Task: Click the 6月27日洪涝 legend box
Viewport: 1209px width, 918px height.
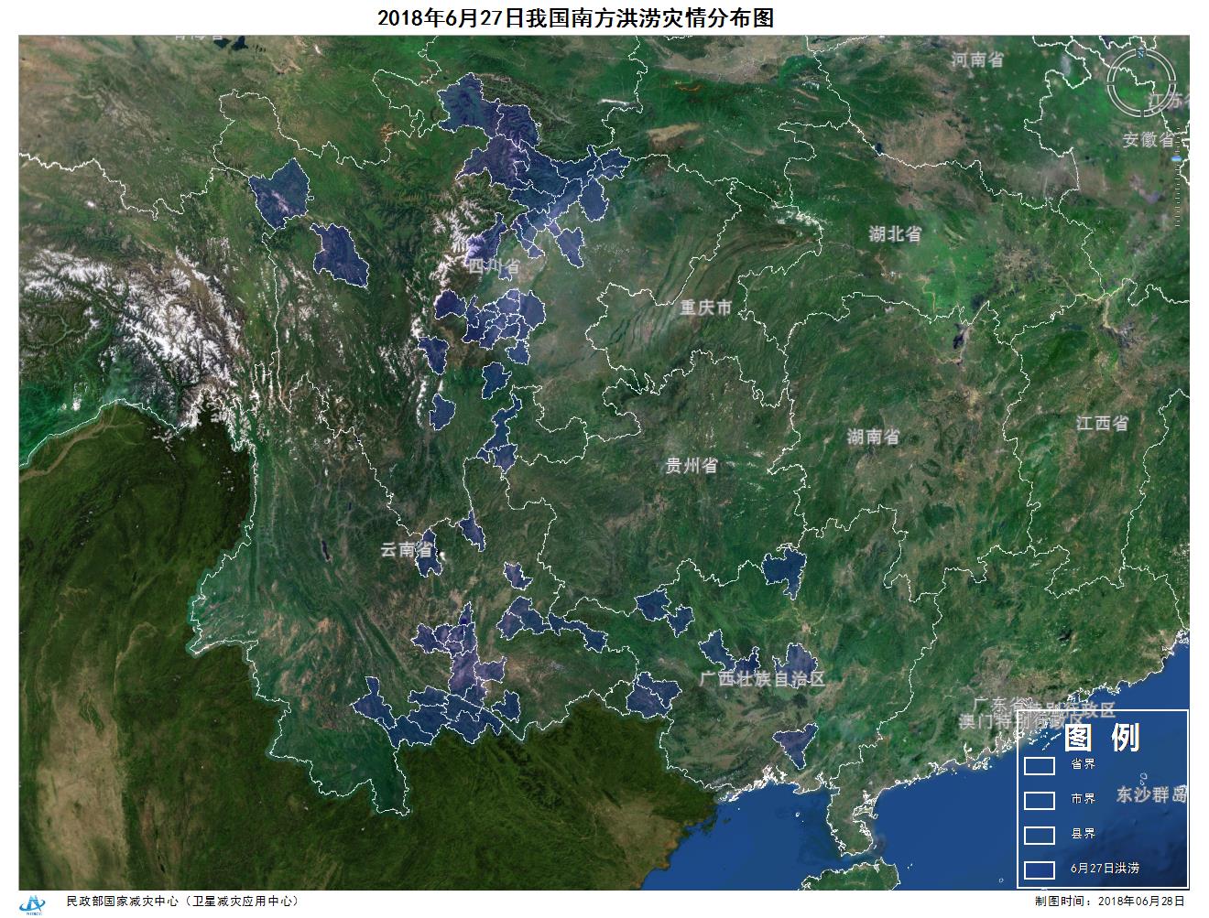Action: click(x=1040, y=869)
